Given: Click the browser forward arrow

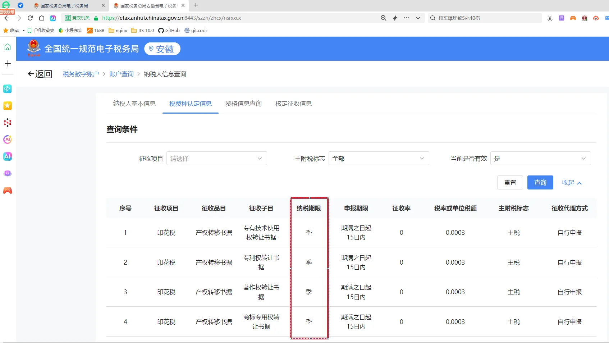Looking at the screenshot, I should pyautogui.click(x=19, y=18).
